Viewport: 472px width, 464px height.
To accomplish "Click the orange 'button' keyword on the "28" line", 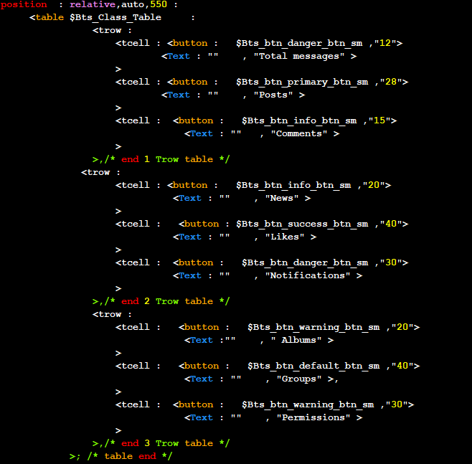I will pyautogui.click(x=190, y=82).
